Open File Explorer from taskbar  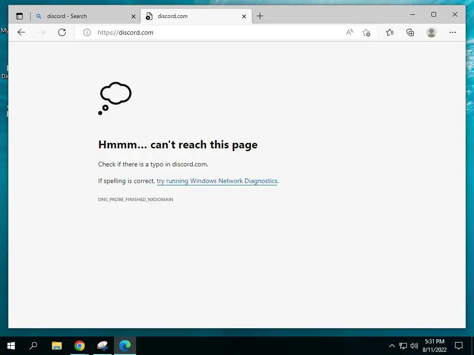(57, 346)
